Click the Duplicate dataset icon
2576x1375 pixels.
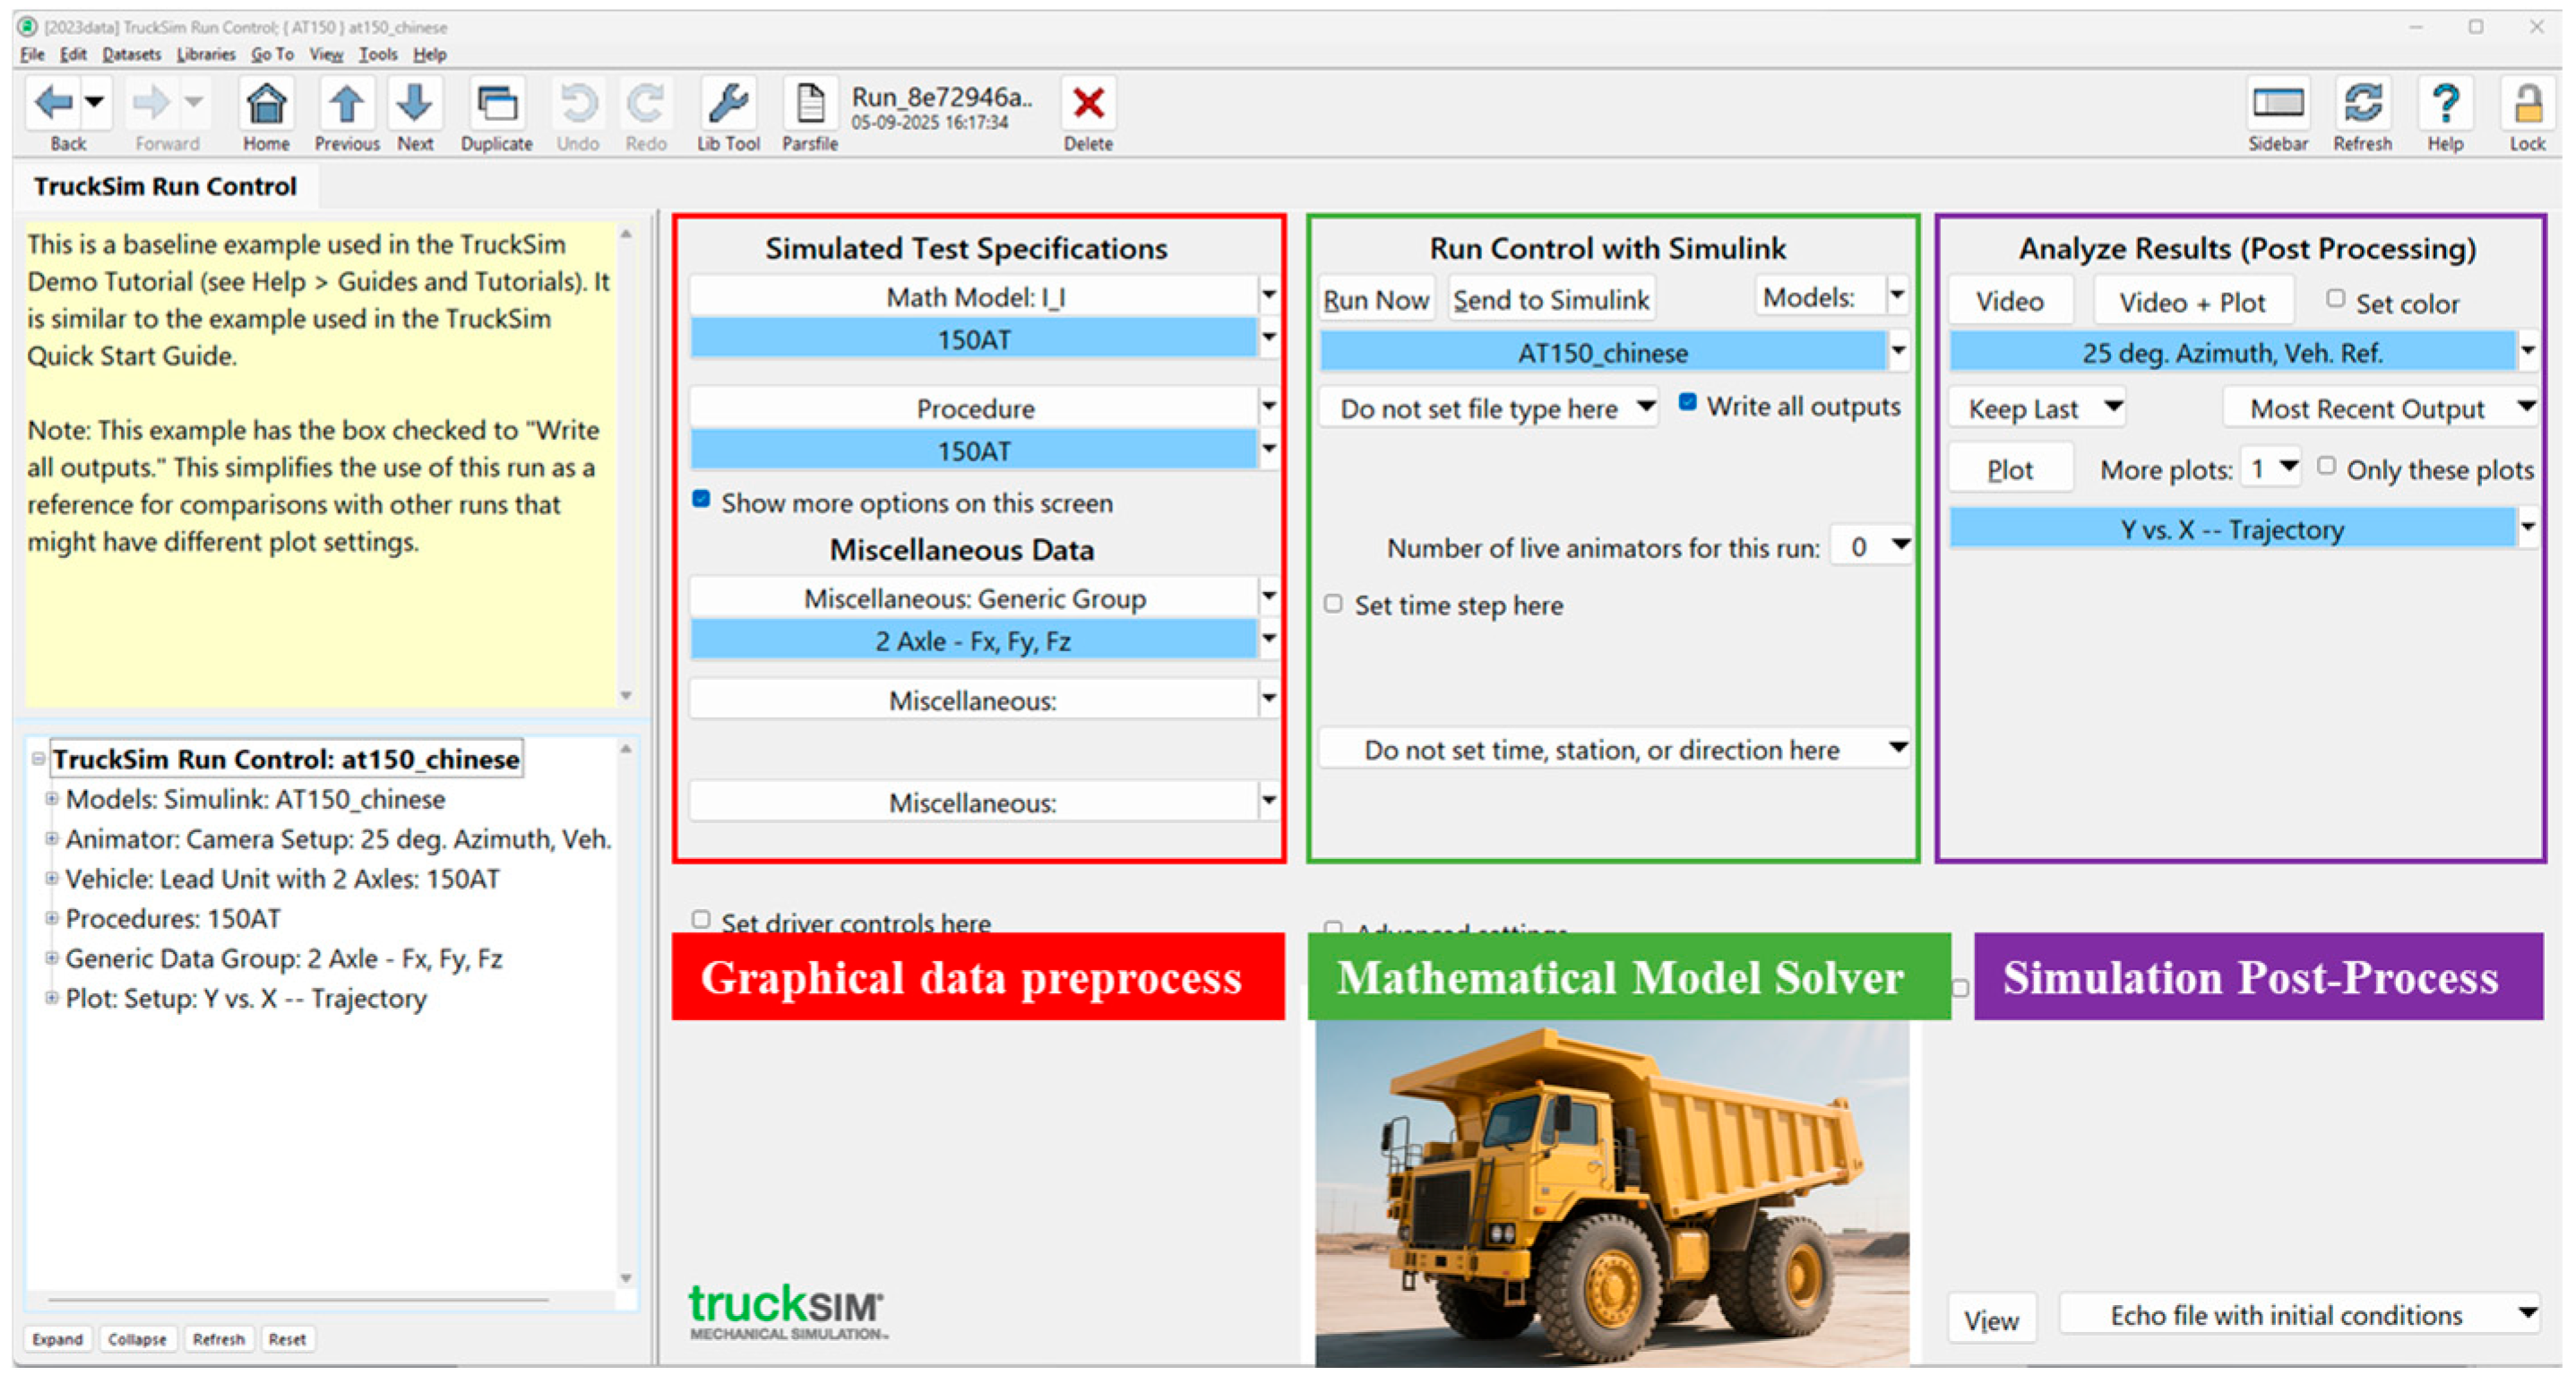click(x=496, y=104)
